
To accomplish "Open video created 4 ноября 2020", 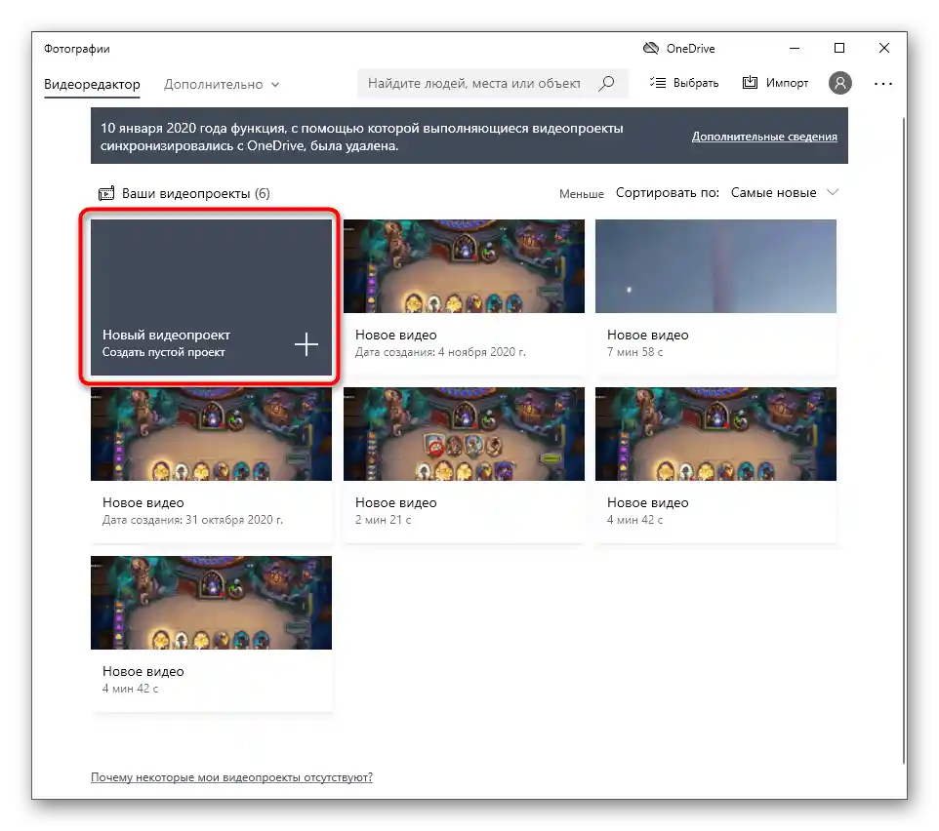I will coord(464,297).
